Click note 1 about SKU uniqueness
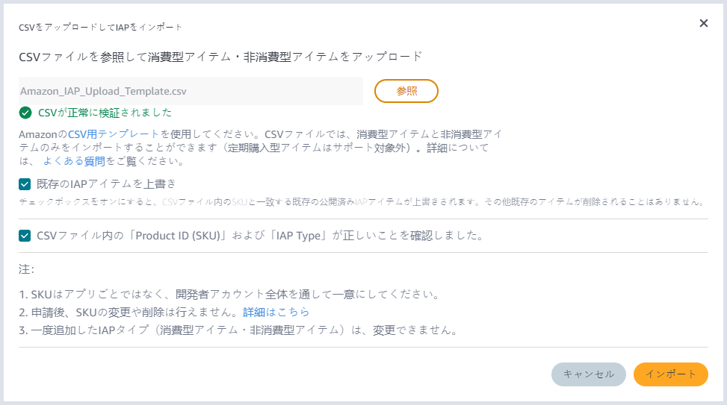 (229, 294)
